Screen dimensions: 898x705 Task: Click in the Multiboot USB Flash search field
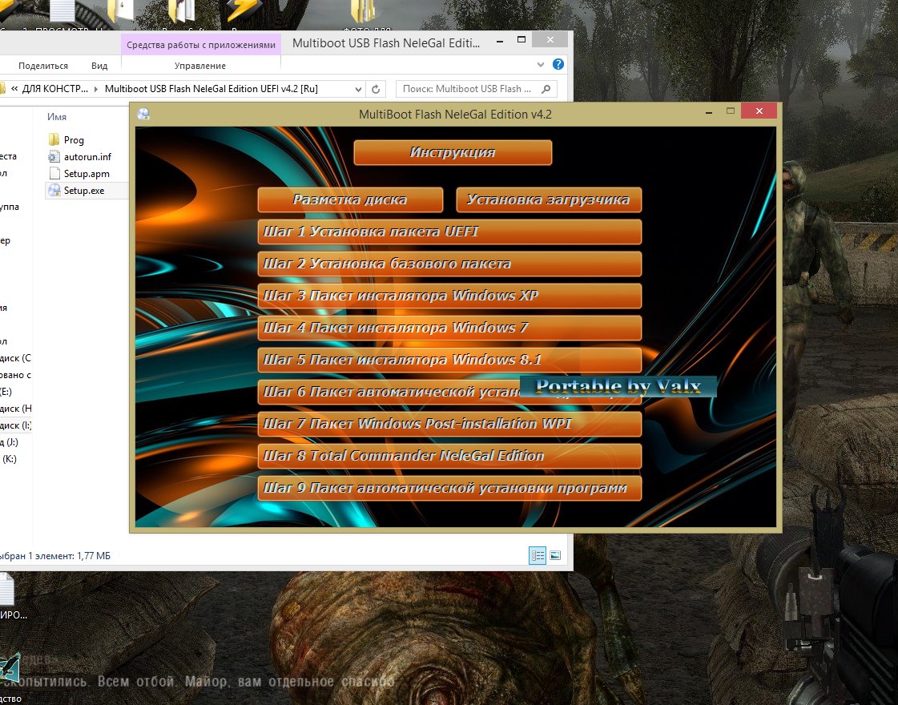tap(469, 89)
